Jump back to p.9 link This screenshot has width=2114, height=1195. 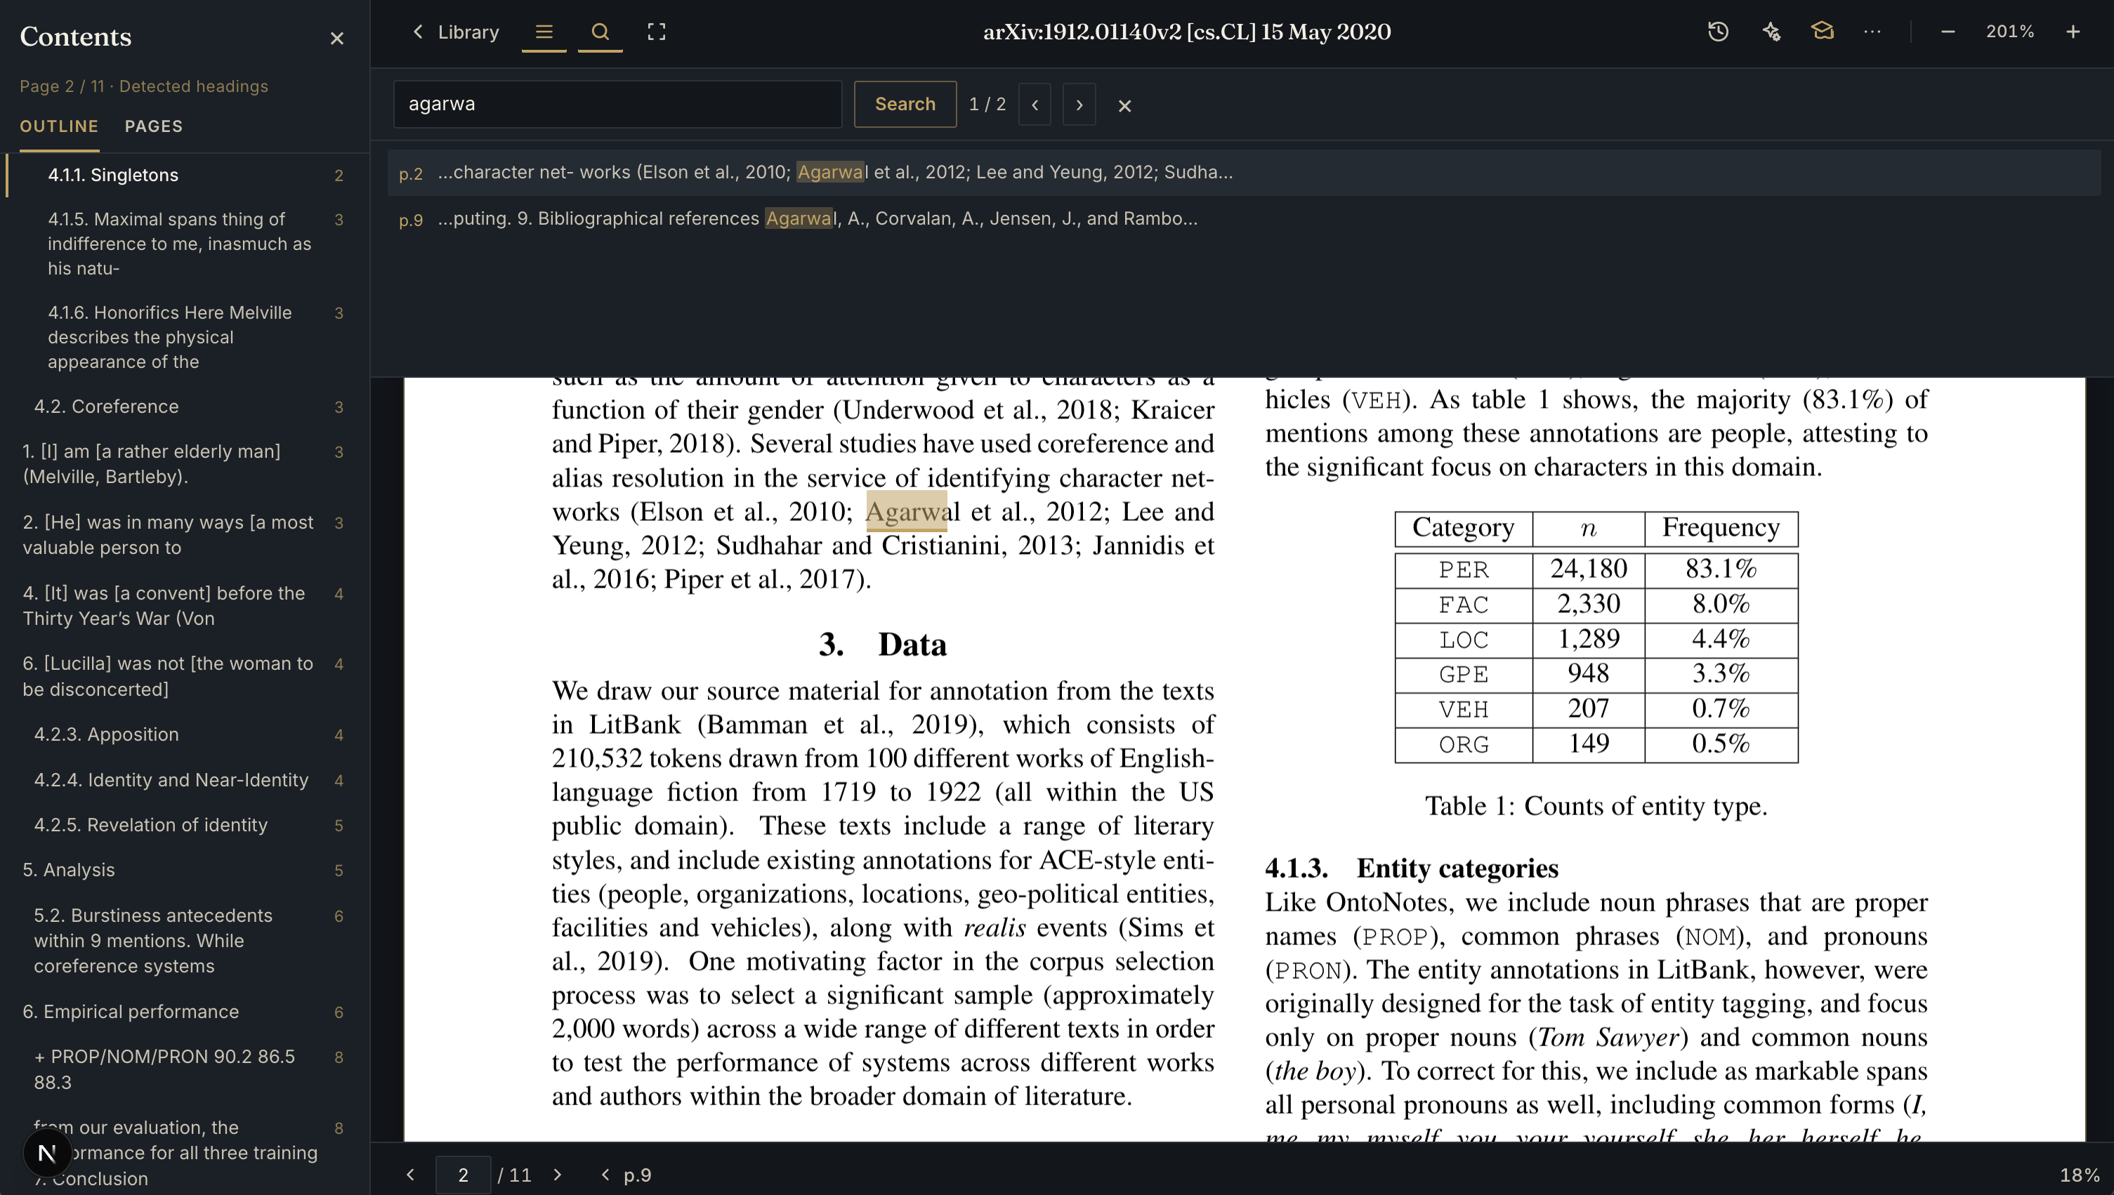coord(627,1175)
